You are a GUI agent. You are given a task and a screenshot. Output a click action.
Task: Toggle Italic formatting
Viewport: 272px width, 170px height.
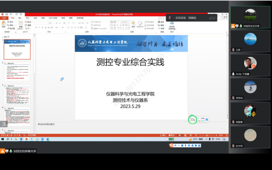point(39,27)
